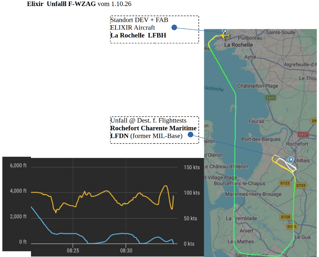Click the "2,000 ft" altitude axis label
Screen dimensions: 319x257
pos(18,217)
